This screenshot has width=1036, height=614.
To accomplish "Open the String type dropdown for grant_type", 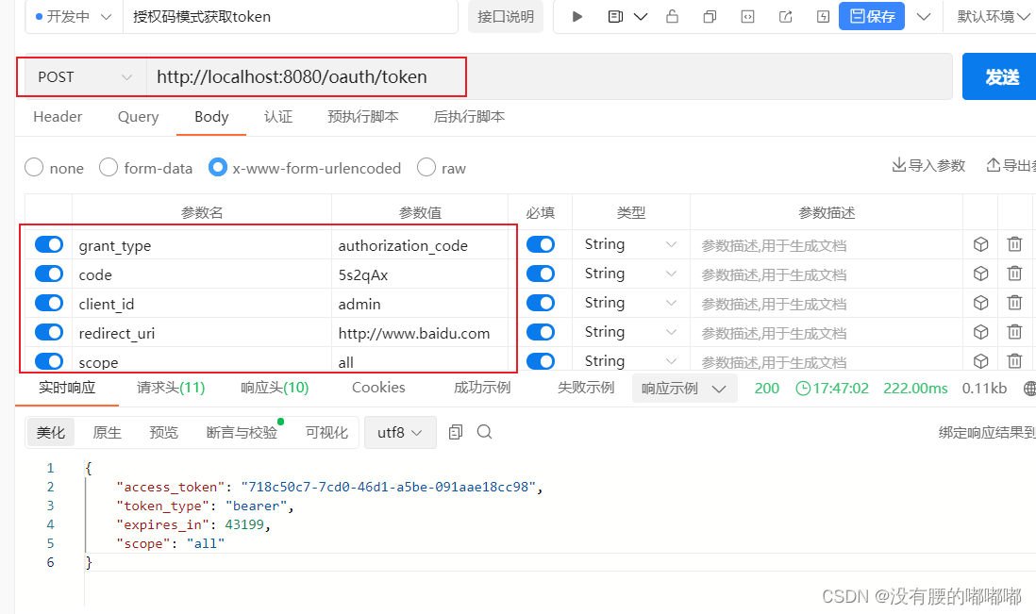I will click(x=630, y=244).
